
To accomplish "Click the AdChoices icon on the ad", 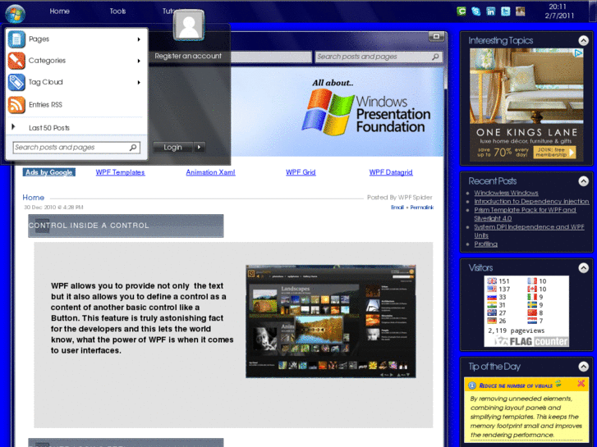I will click(579, 52).
